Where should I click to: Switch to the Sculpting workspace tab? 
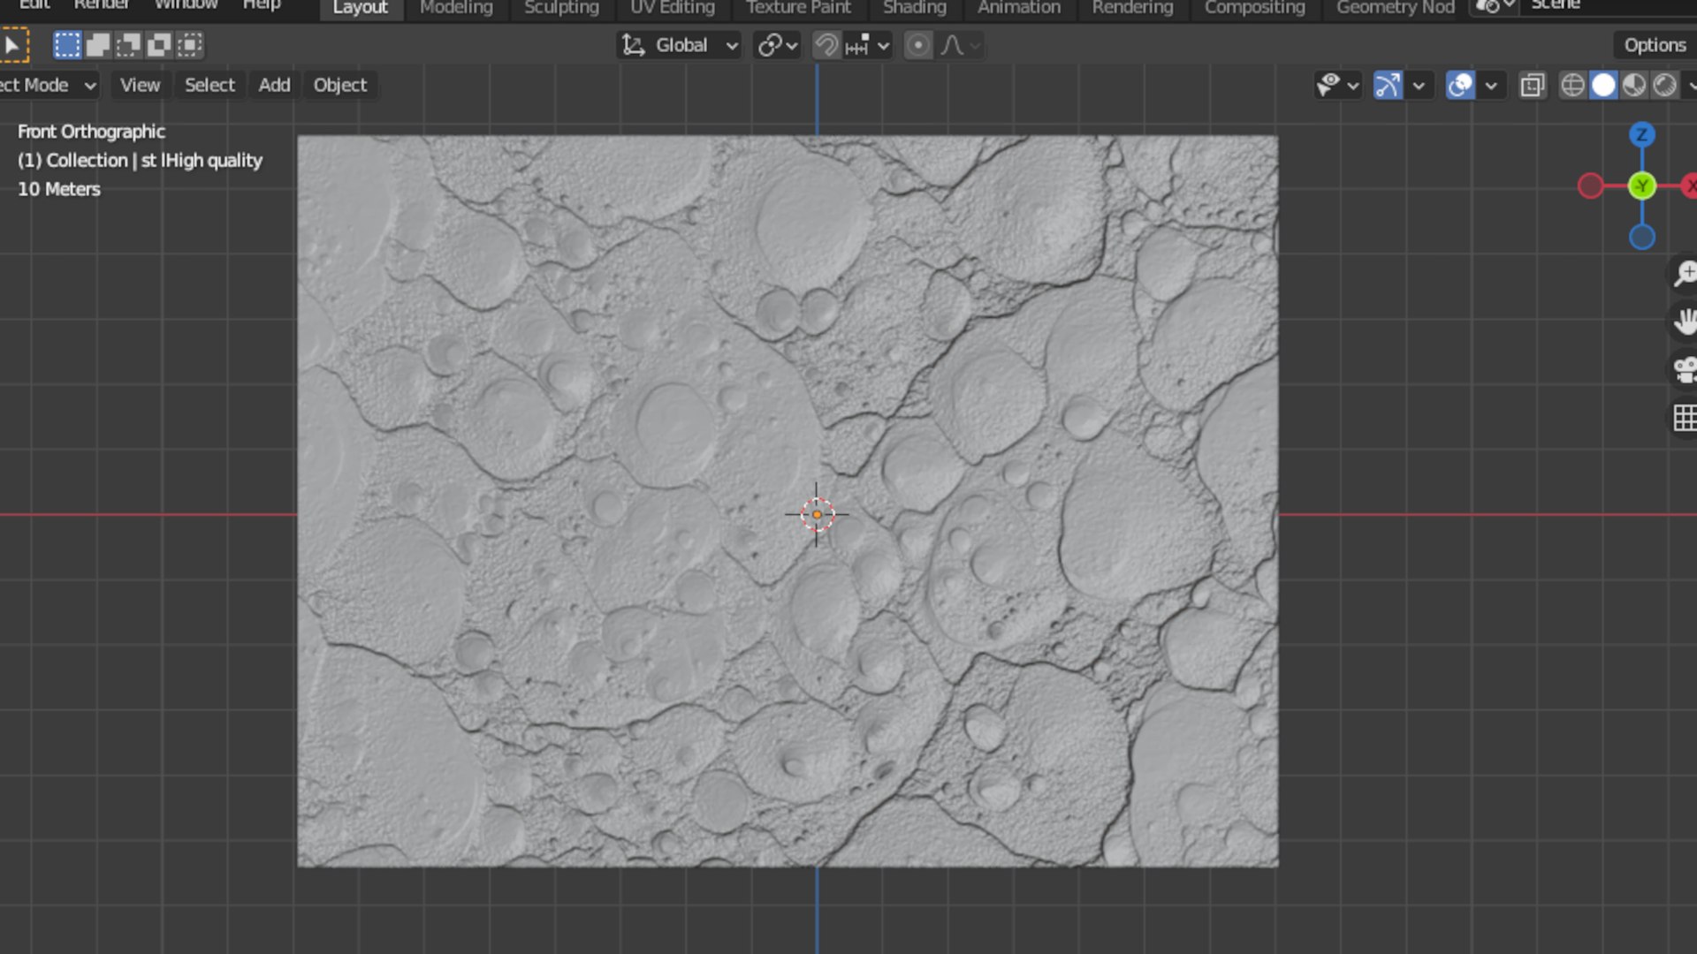click(561, 8)
